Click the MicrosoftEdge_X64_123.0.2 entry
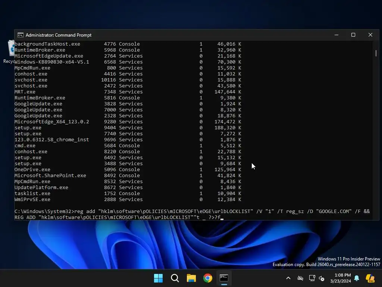 tap(51, 122)
